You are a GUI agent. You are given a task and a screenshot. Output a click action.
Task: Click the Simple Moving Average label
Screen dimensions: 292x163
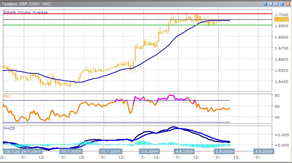click(26, 12)
